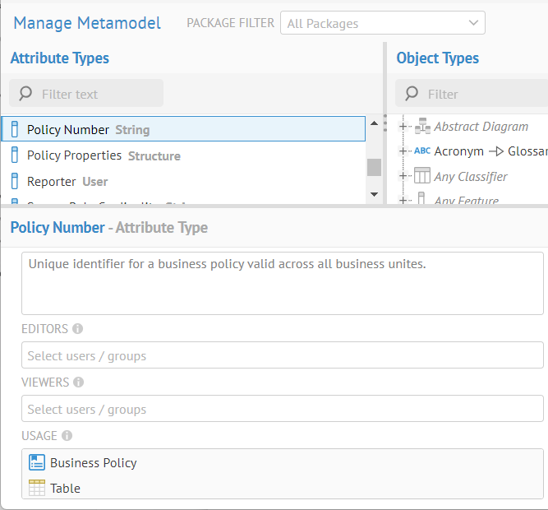Click the Table usage icon

click(36, 488)
